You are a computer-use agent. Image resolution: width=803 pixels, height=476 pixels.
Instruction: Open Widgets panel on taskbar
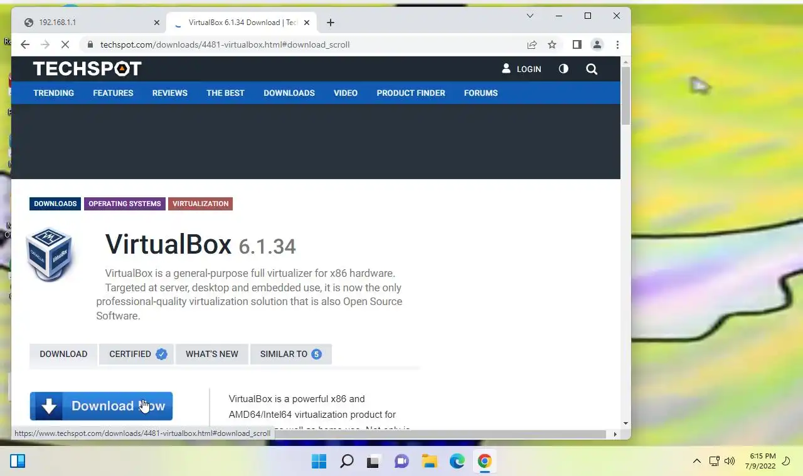[18, 462]
